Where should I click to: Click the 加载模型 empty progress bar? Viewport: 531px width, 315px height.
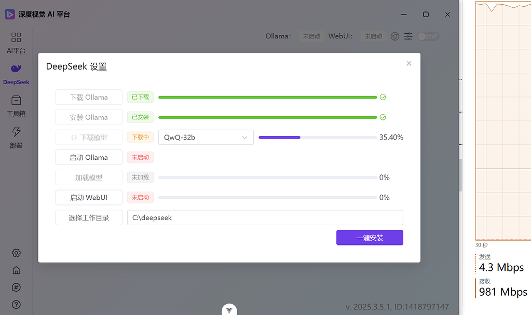267,177
